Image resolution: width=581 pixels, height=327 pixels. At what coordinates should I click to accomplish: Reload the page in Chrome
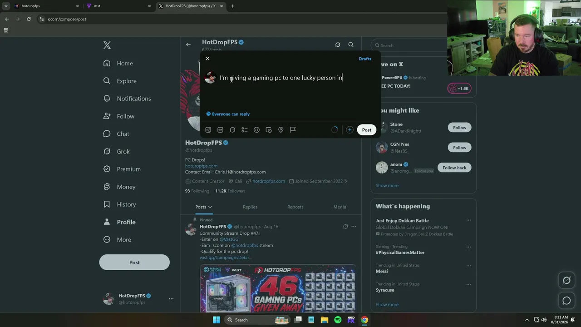point(29,19)
